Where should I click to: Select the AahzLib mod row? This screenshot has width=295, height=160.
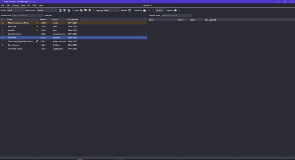tap(73, 30)
